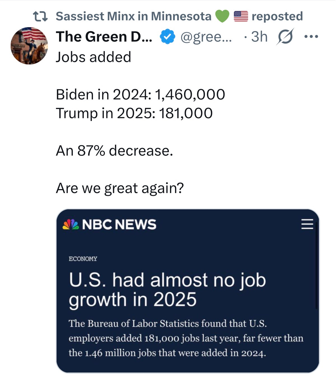The height and width of the screenshot is (383, 336).
Task: Click the NBC NEWS wordmark
Action: (119, 224)
